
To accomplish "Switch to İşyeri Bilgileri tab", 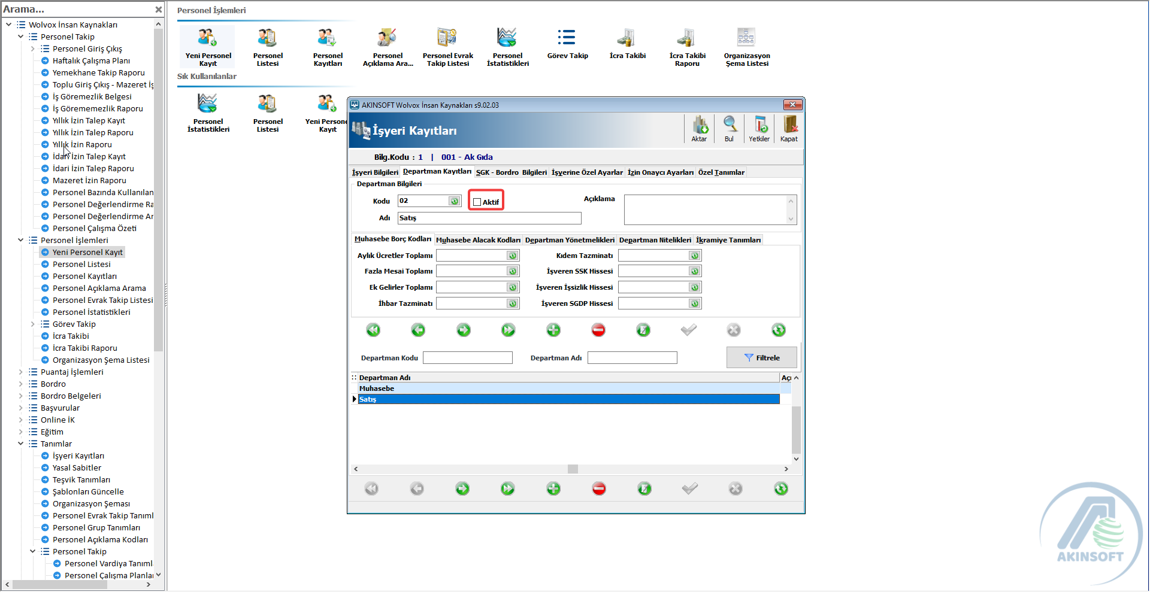I will 375,172.
